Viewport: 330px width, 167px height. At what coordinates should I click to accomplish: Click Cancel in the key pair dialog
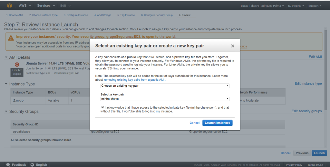pos(194,123)
